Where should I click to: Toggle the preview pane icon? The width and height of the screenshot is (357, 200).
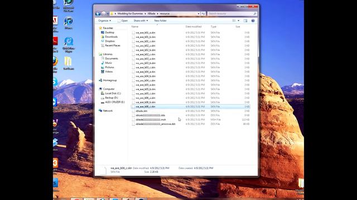coord(245,21)
